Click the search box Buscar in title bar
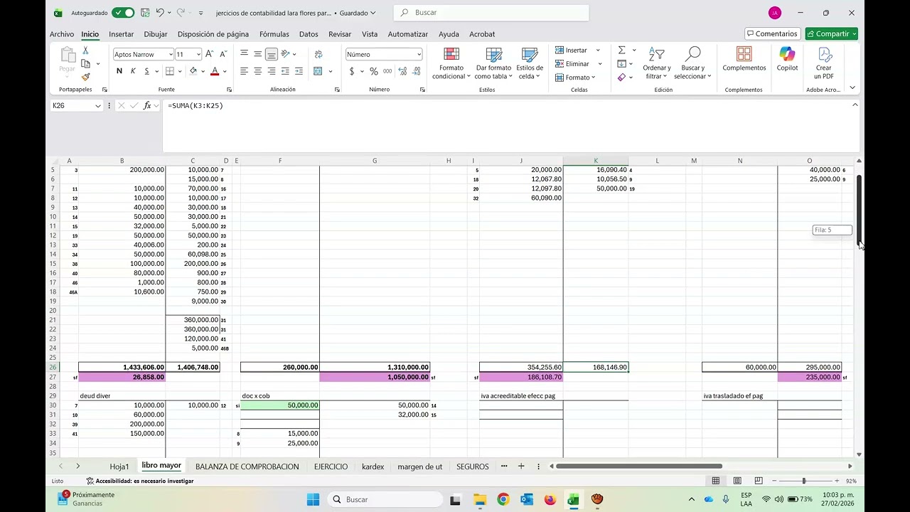 (491, 13)
